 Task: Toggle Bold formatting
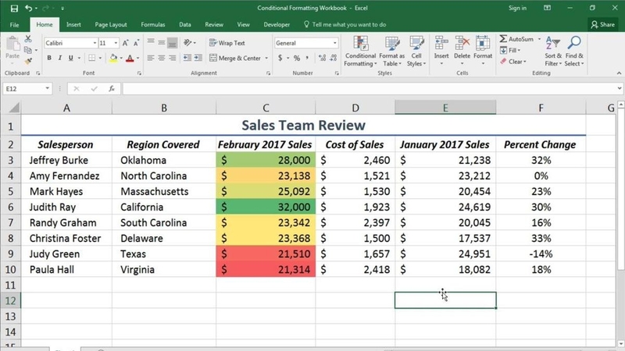pyautogui.click(x=49, y=58)
